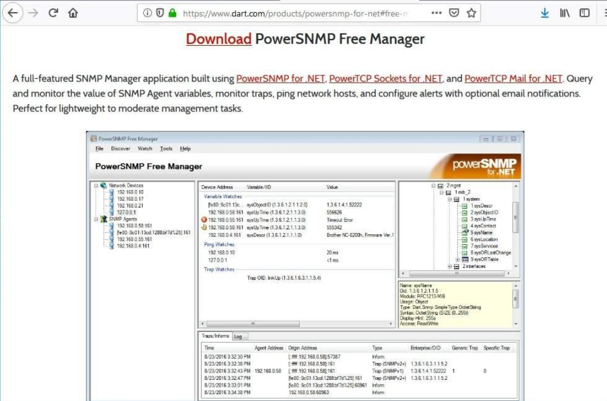
Task: Click the alert icon beside 192.168.0.58:161 sysUpTime 555342
Action: click(204, 228)
